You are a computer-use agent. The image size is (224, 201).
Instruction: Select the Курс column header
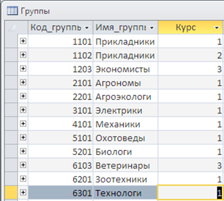190,27
